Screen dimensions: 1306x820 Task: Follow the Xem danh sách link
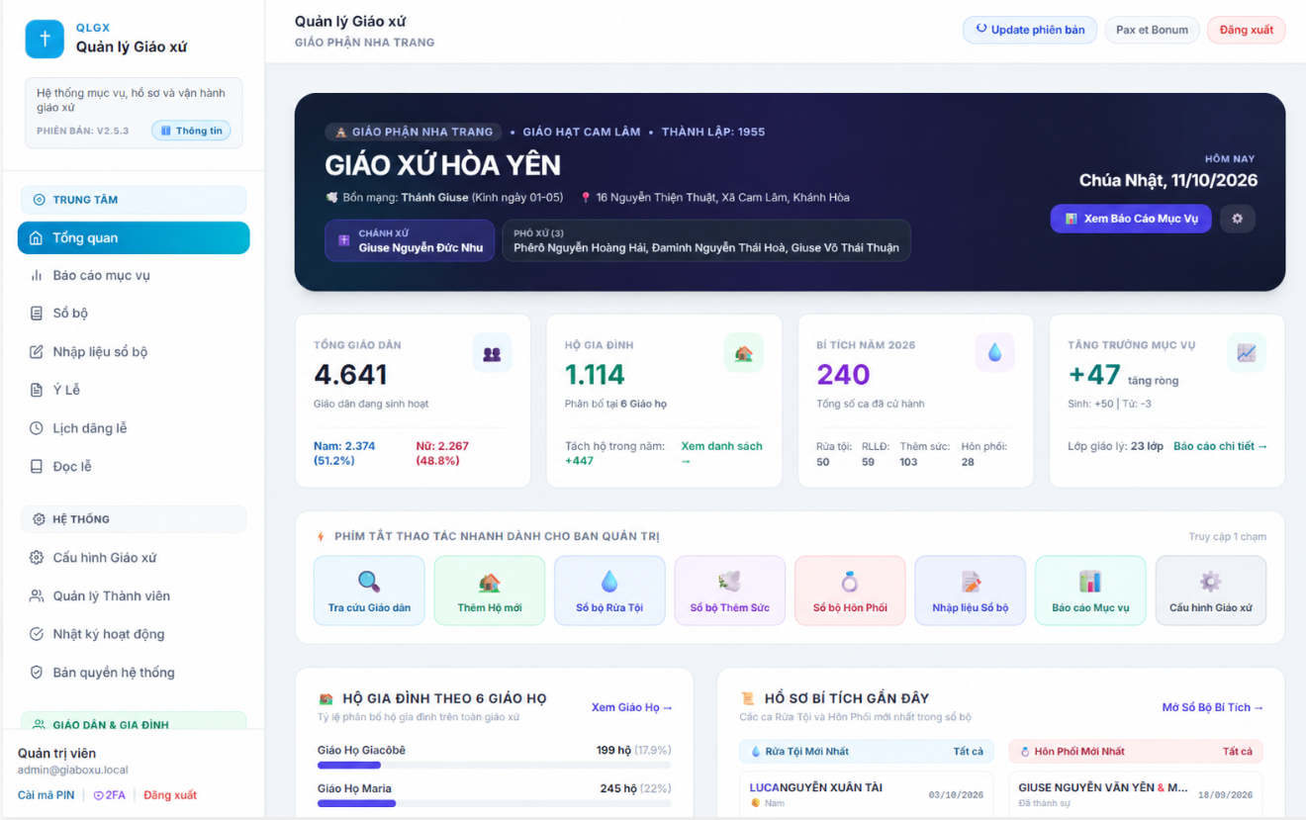pyautogui.click(x=722, y=453)
